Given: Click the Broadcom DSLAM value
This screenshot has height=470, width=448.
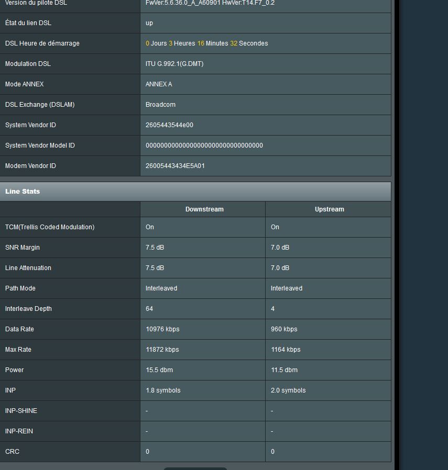Looking at the screenshot, I should pos(160,105).
